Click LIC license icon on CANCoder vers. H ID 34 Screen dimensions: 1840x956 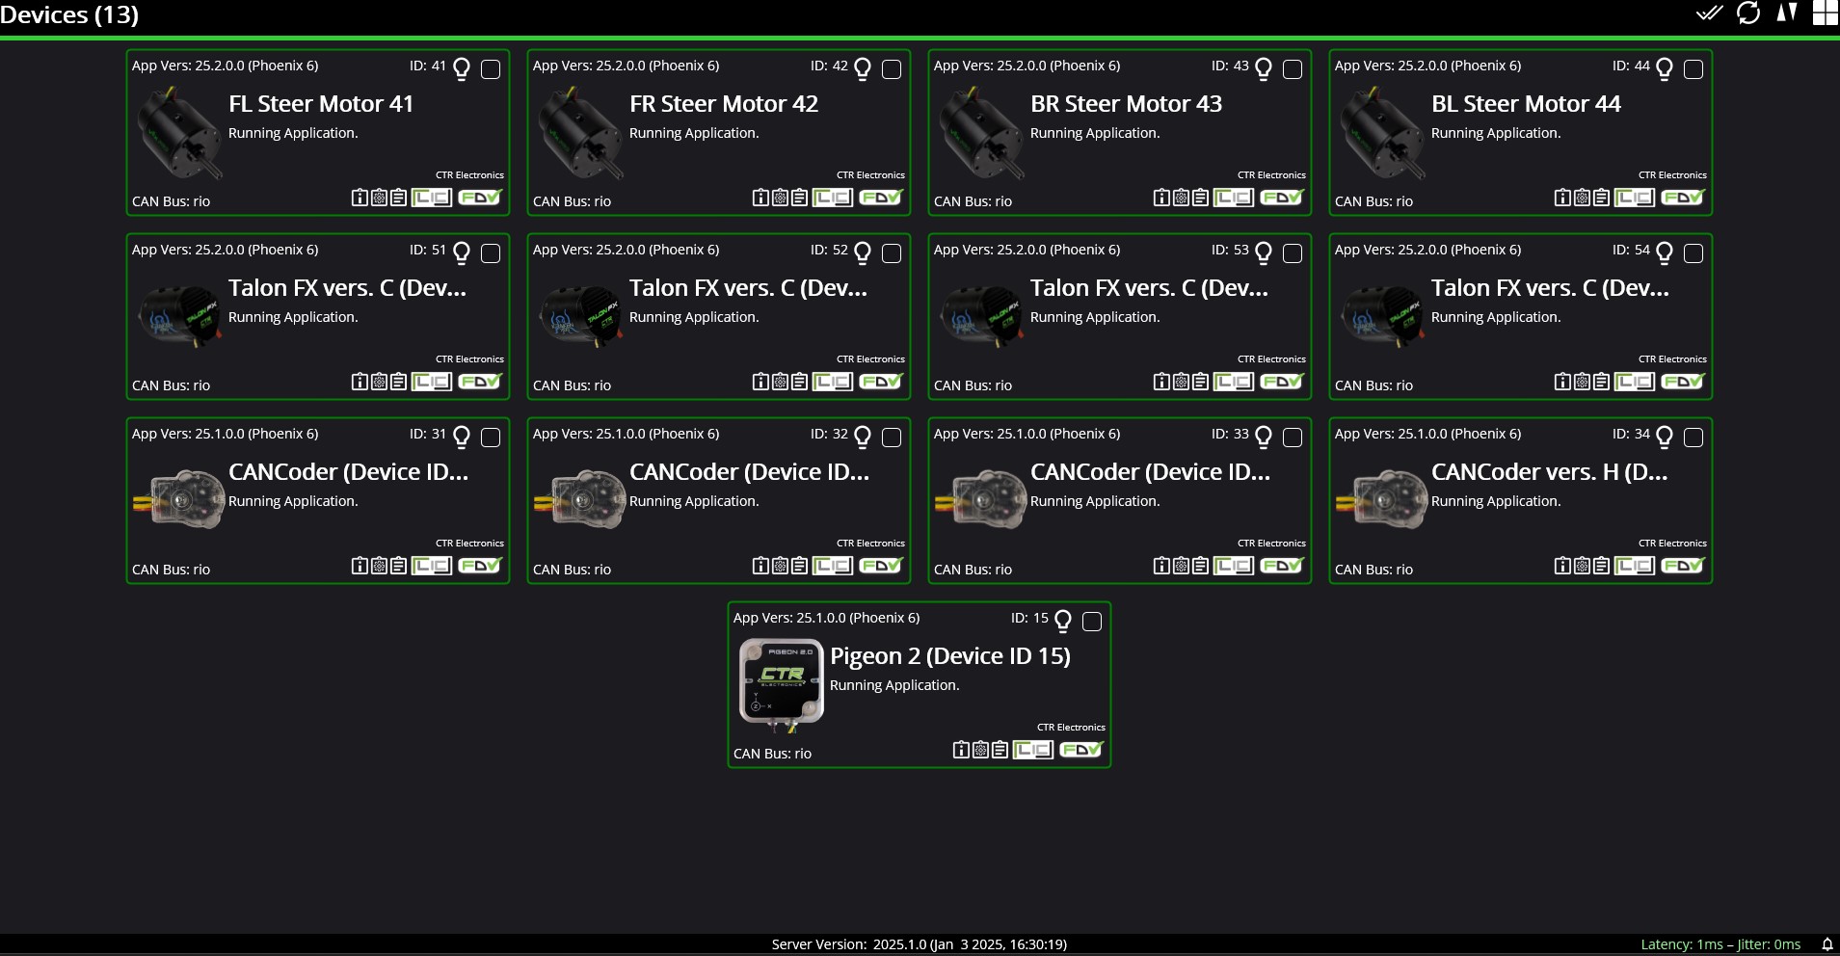point(1635,566)
